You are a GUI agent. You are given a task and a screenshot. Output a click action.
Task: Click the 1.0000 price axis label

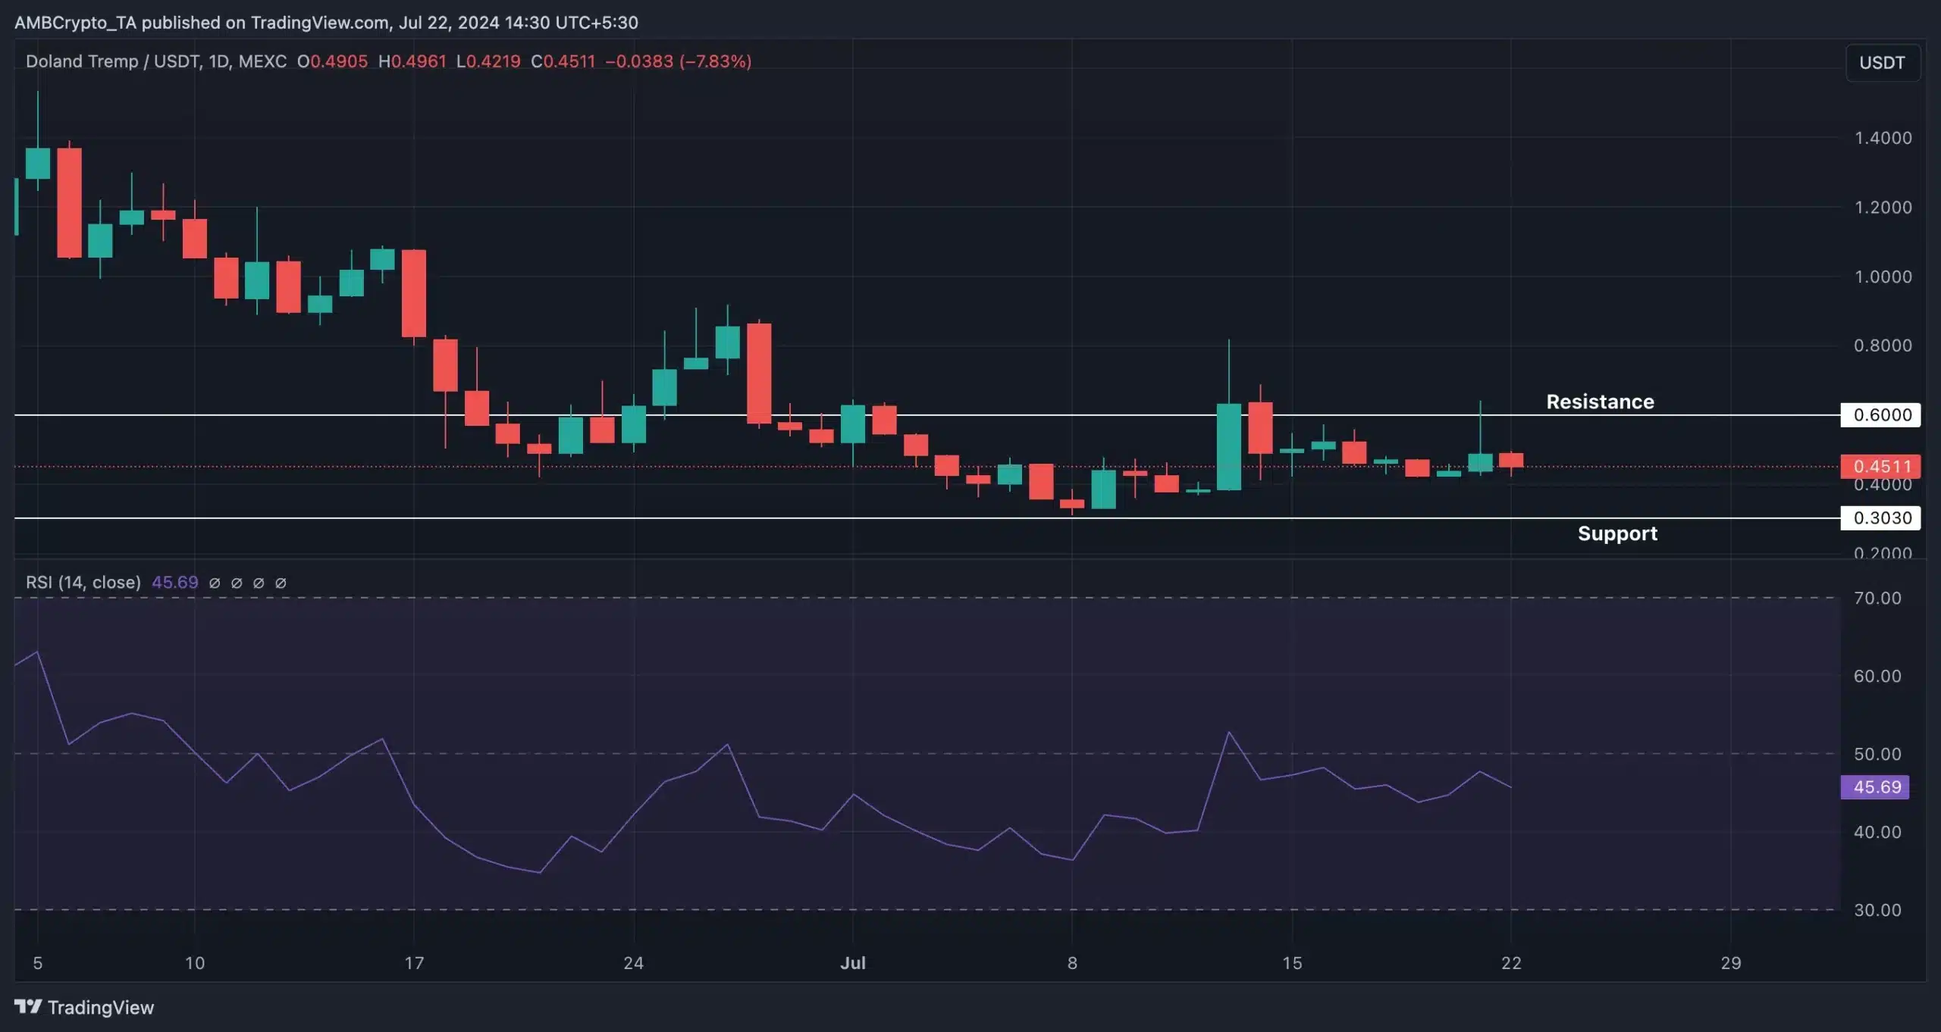coord(1883,277)
